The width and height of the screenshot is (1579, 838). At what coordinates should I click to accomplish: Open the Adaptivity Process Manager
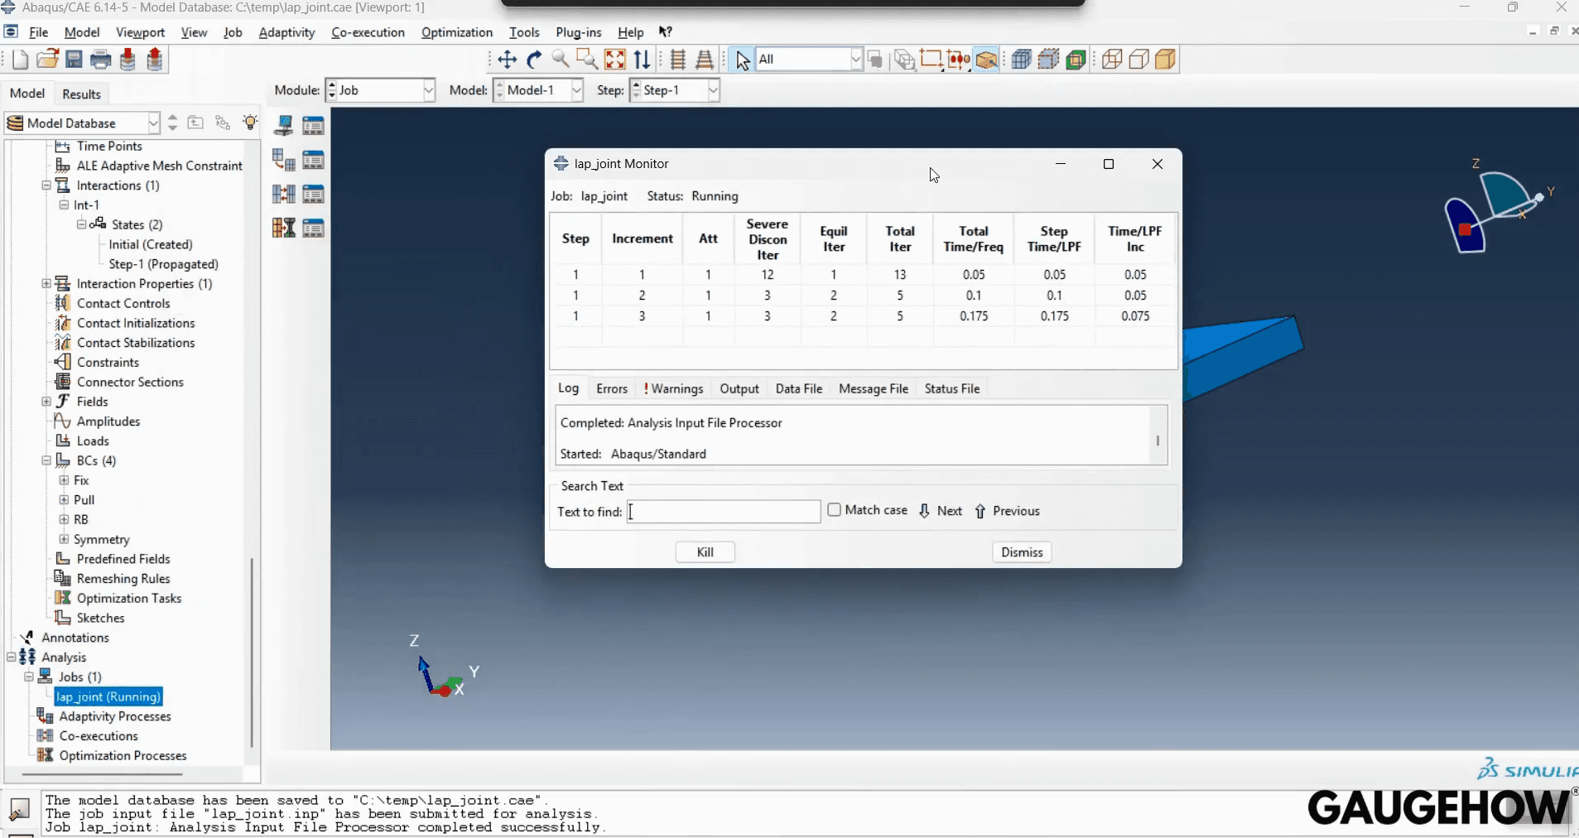(314, 159)
